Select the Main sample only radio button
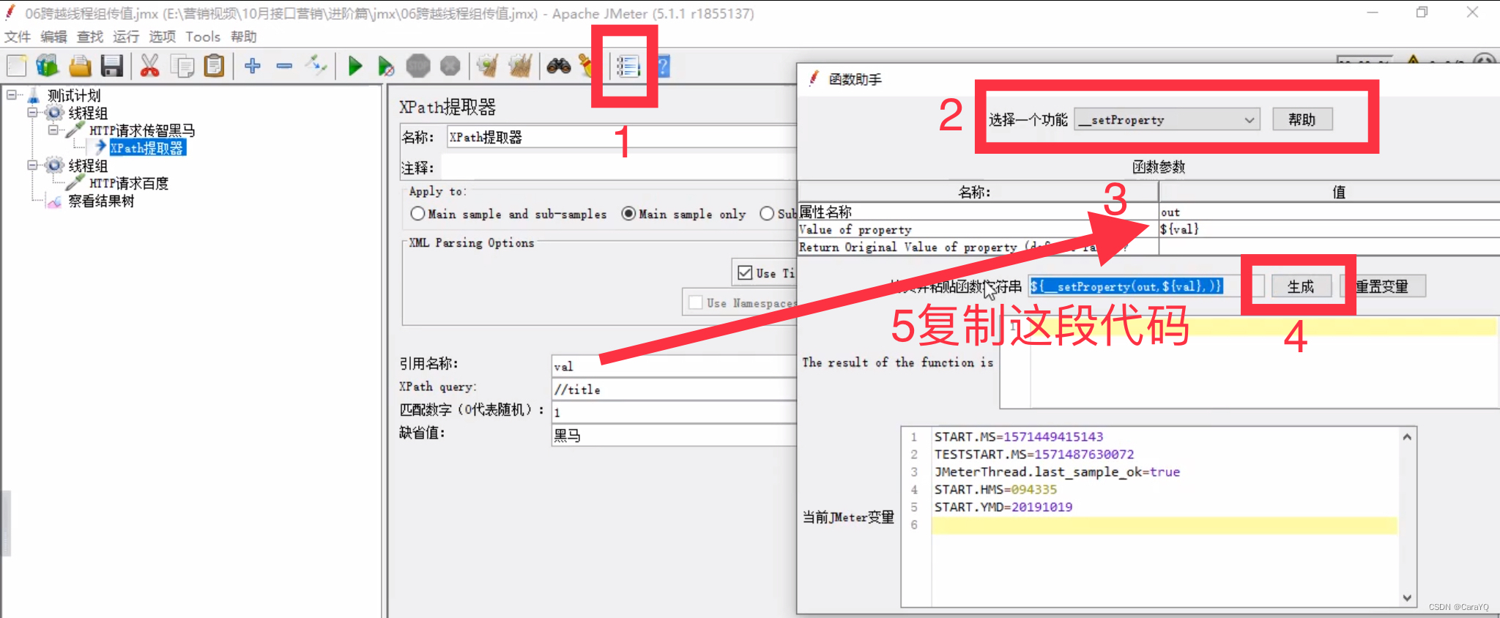The width and height of the screenshot is (1500, 618). click(x=628, y=213)
